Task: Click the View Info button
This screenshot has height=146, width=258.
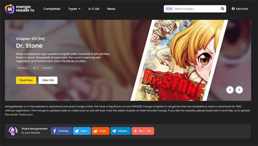Action: click(48, 80)
